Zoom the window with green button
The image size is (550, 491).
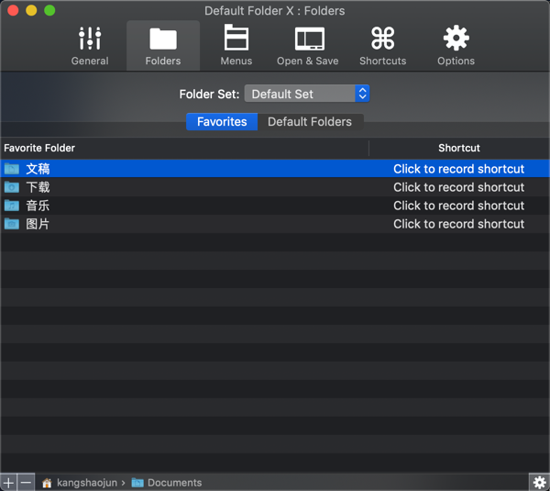coord(49,10)
